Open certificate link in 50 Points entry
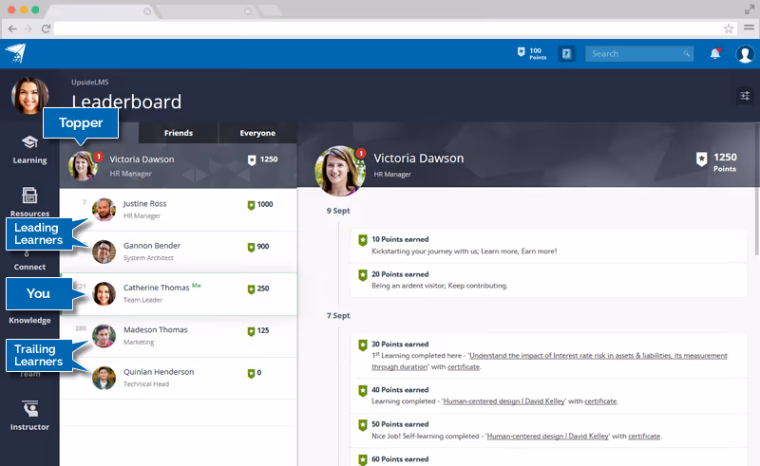Image resolution: width=760 pixels, height=466 pixels. [644, 436]
